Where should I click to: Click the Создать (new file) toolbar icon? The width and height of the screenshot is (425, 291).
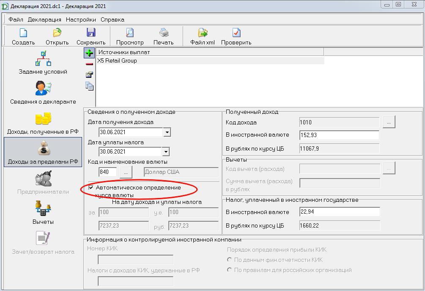23,33
